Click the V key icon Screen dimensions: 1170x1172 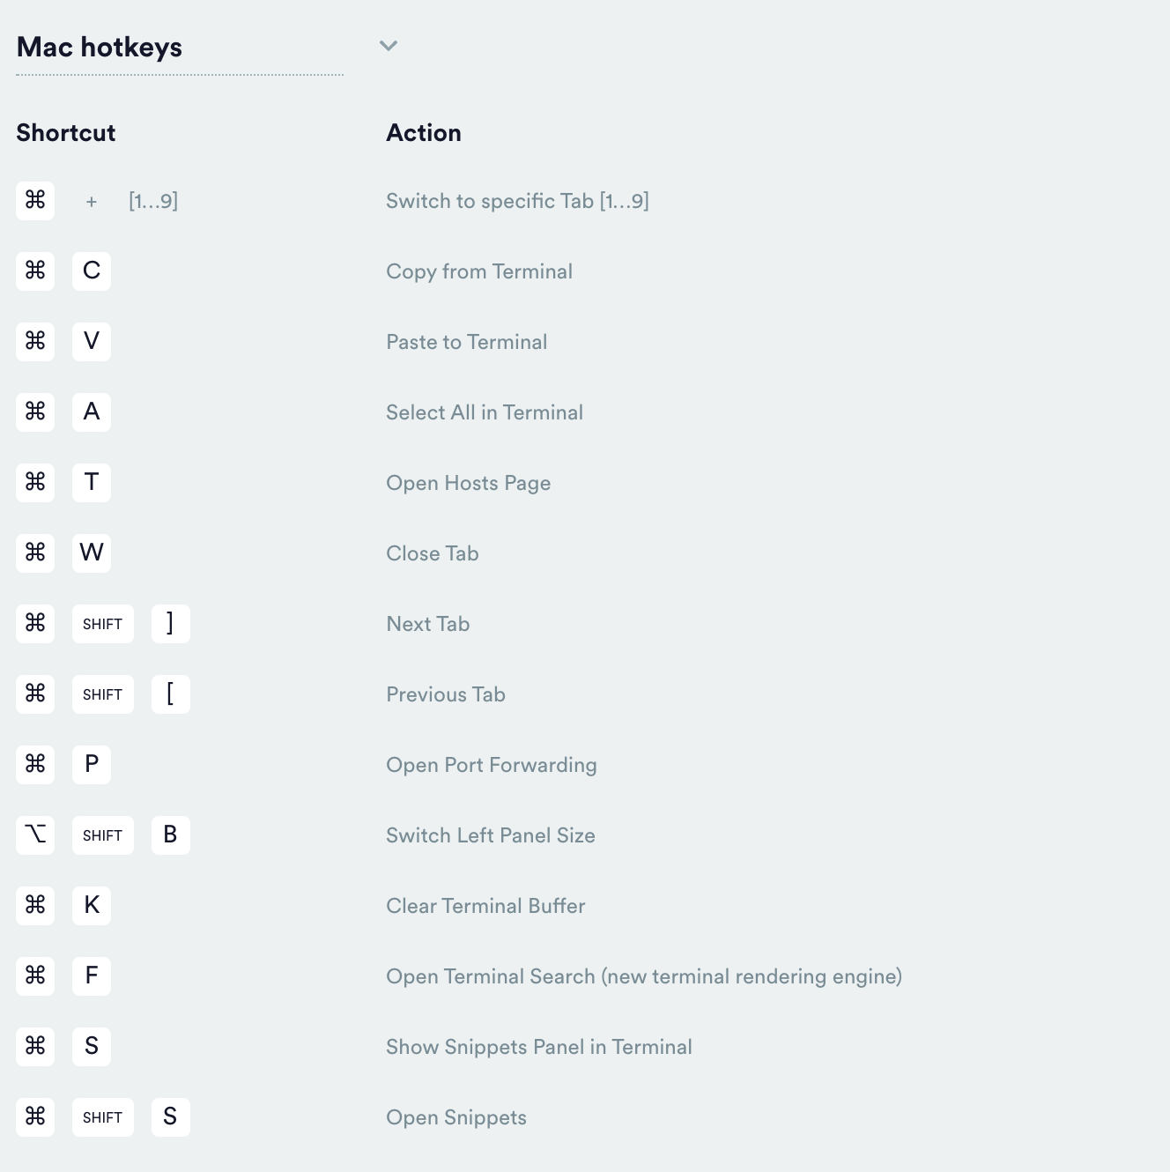coord(92,341)
